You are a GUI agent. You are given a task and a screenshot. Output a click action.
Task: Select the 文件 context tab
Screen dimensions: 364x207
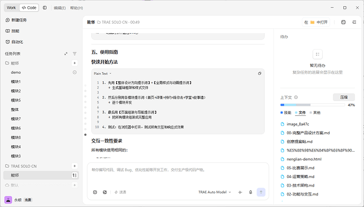(x=300, y=113)
